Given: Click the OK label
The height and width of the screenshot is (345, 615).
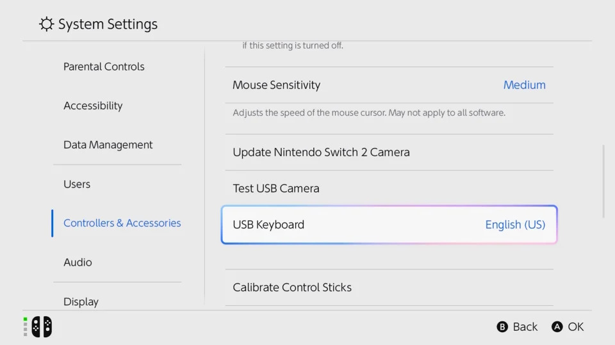Looking at the screenshot, I should [575, 327].
